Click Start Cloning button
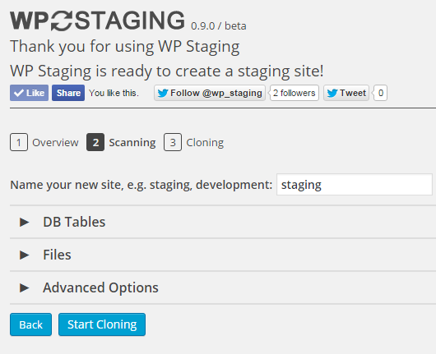436x354 pixels. click(x=102, y=324)
